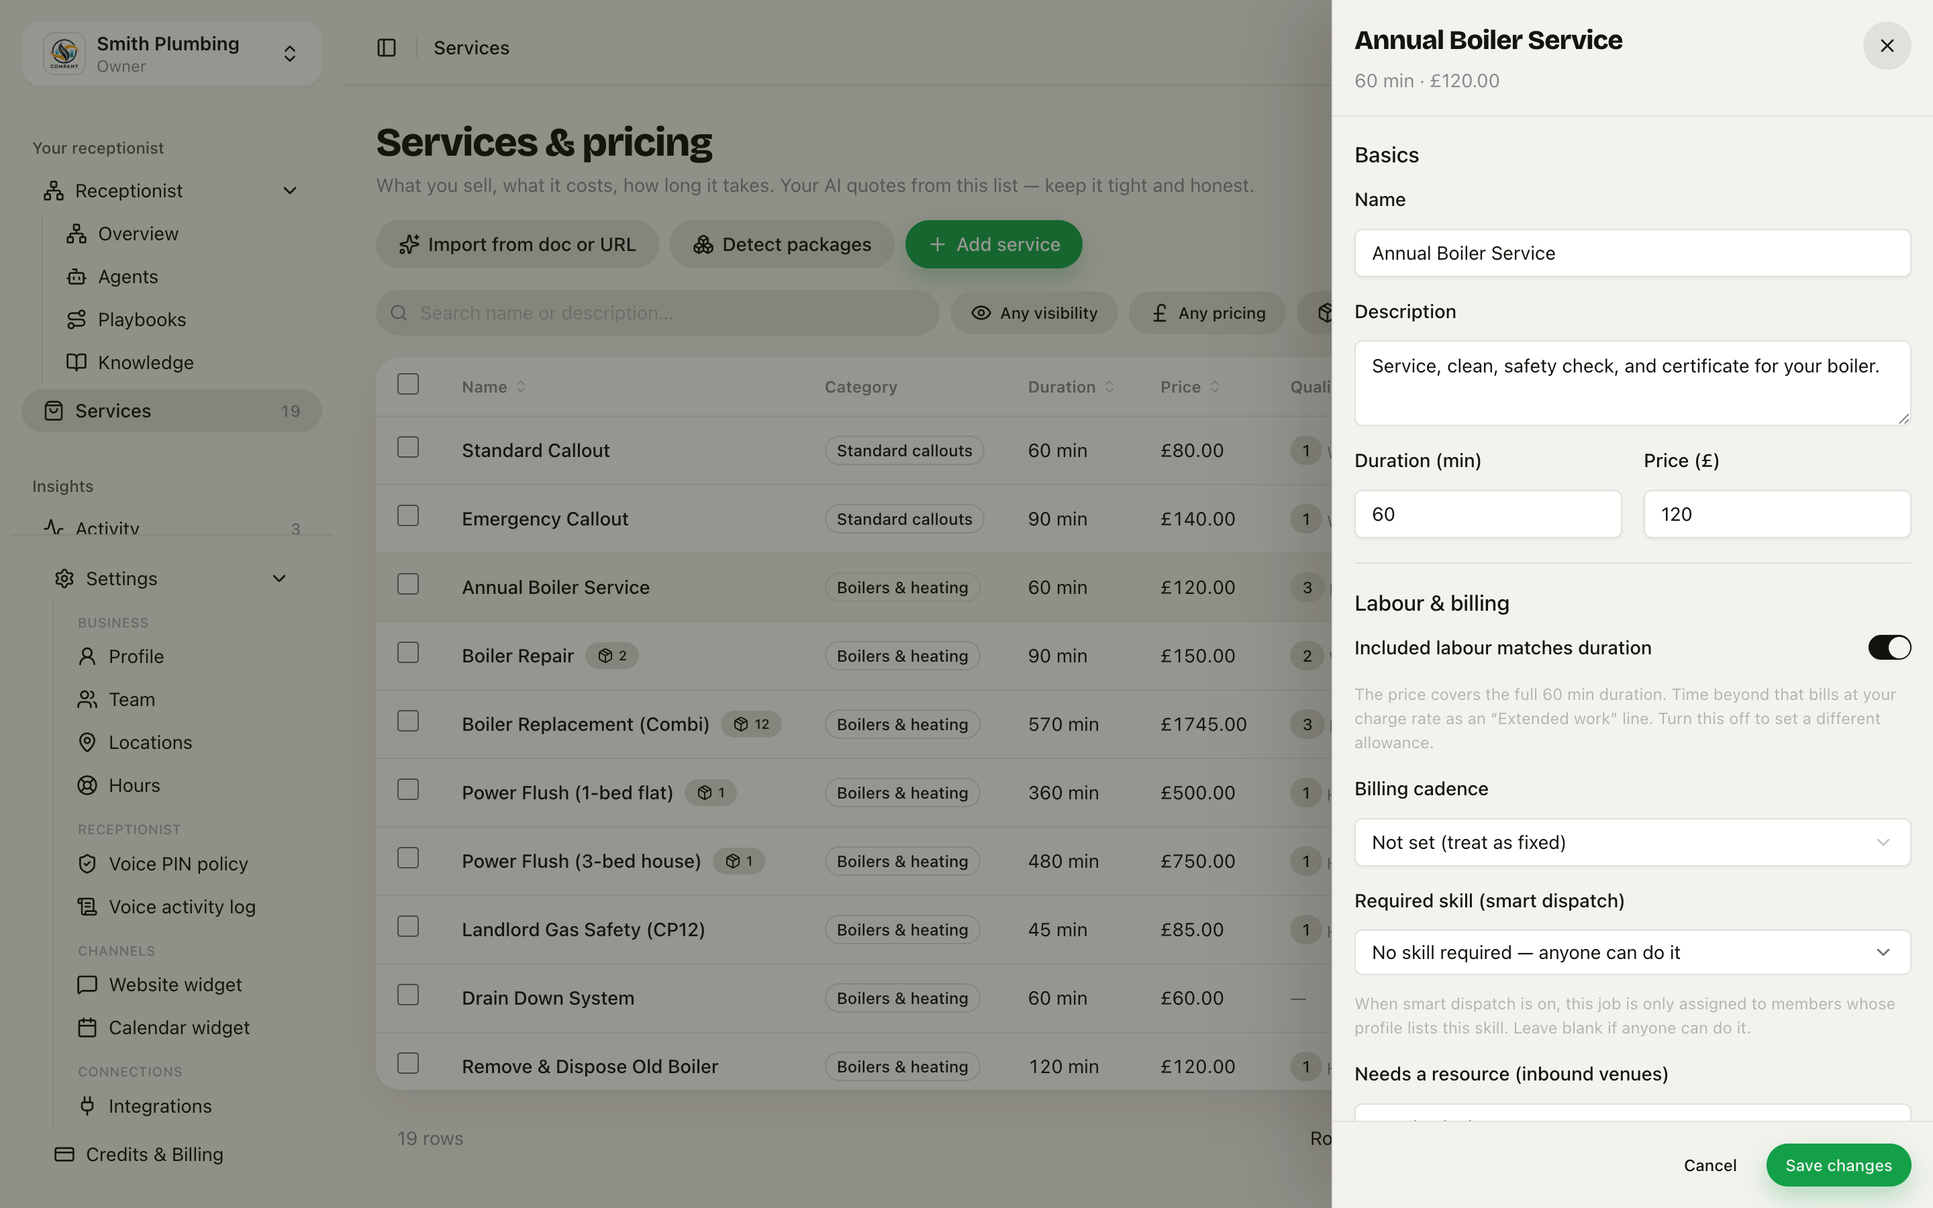Viewport: 1933px width, 1208px height.
Task: Collapse the Receptionist section chevron
Action: (x=290, y=191)
